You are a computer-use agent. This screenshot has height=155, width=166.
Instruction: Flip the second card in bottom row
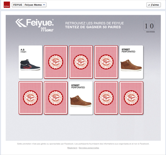point(56,98)
